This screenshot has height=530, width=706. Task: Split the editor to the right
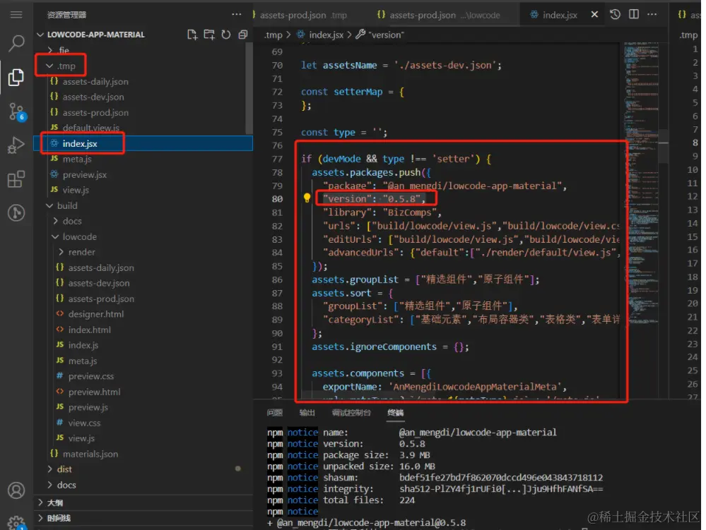(x=633, y=14)
